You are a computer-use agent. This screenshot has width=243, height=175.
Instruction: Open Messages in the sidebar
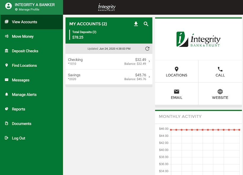pyautogui.click(x=32, y=80)
